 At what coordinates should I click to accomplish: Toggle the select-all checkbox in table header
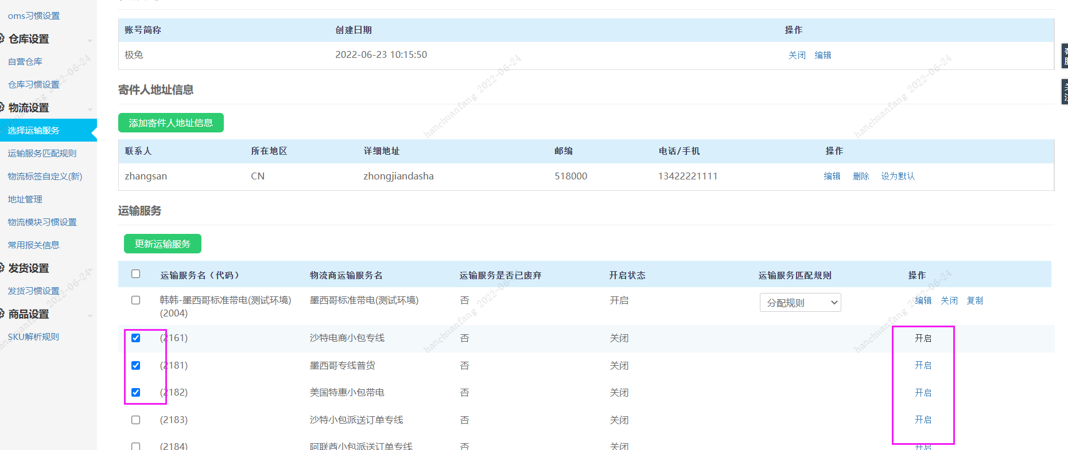point(136,274)
